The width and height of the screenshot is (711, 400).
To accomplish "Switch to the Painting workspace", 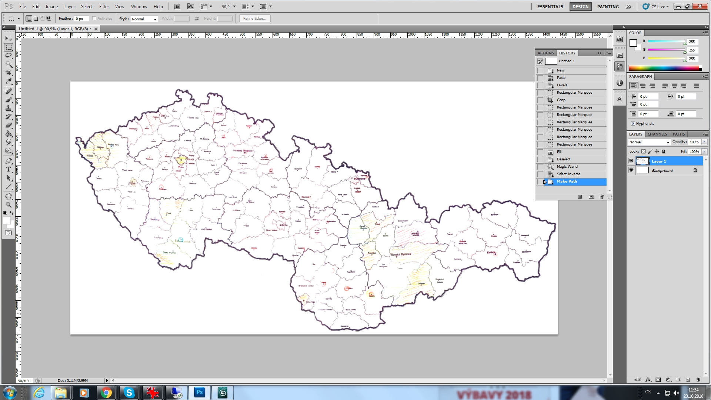I will pyautogui.click(x=608, y=6).
